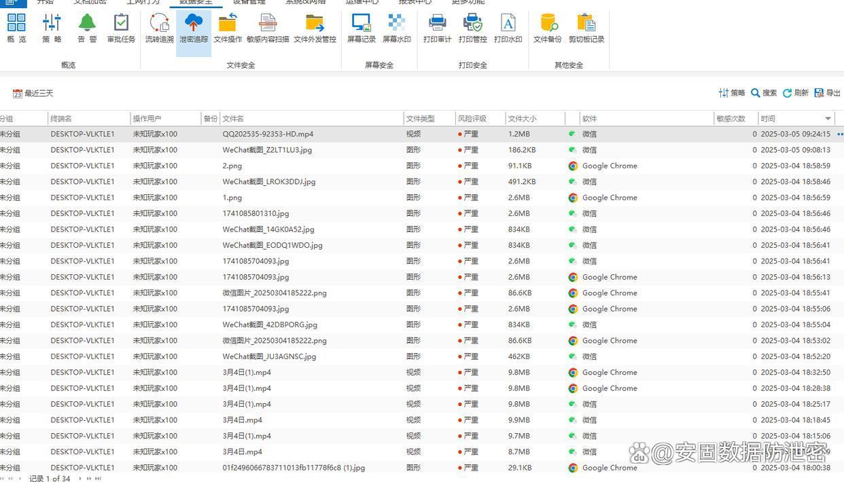The width and height of the screenshot is (844, 482).
Task: Open 文件备份 file backup
Action: point(547,28)
